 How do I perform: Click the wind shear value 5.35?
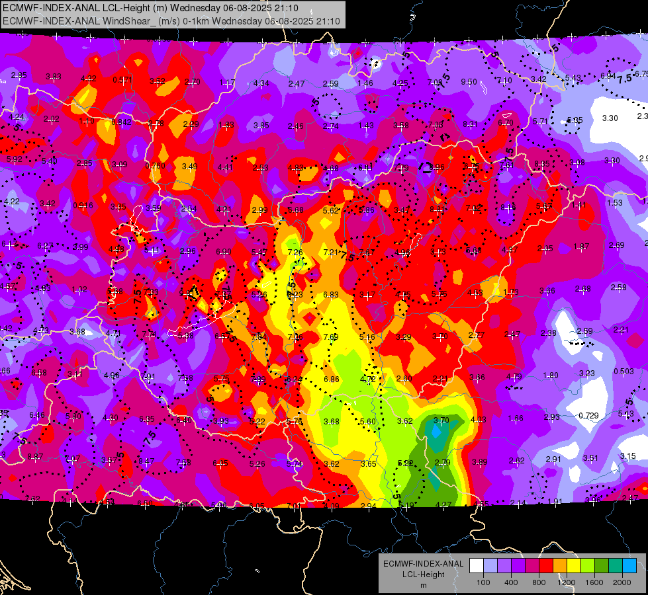[x=575, y=120]
